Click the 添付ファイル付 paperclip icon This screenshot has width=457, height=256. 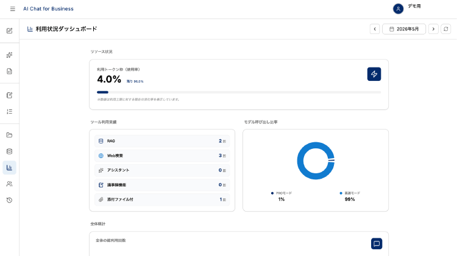click(101, 199)
